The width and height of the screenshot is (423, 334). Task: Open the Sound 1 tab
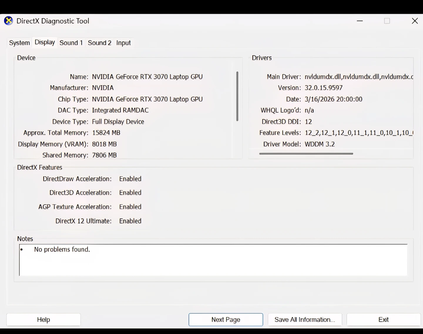click(71, 43)
